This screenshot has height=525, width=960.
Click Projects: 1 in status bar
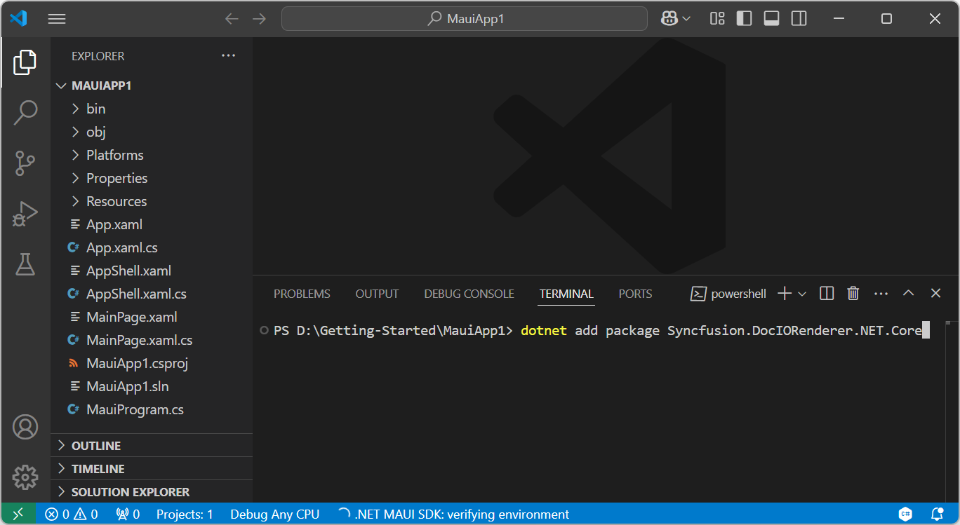[185, 514]
